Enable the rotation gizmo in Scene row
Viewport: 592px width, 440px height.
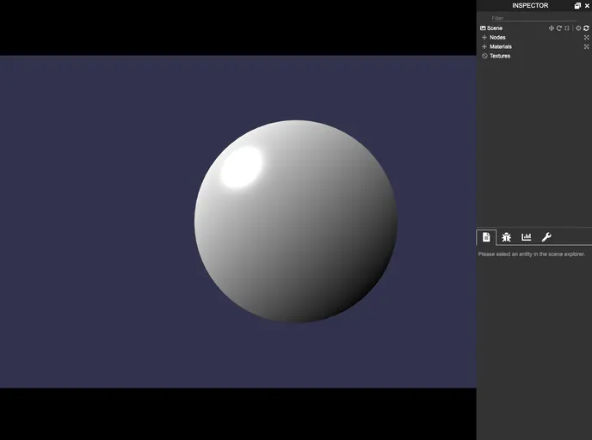[559, 28]
